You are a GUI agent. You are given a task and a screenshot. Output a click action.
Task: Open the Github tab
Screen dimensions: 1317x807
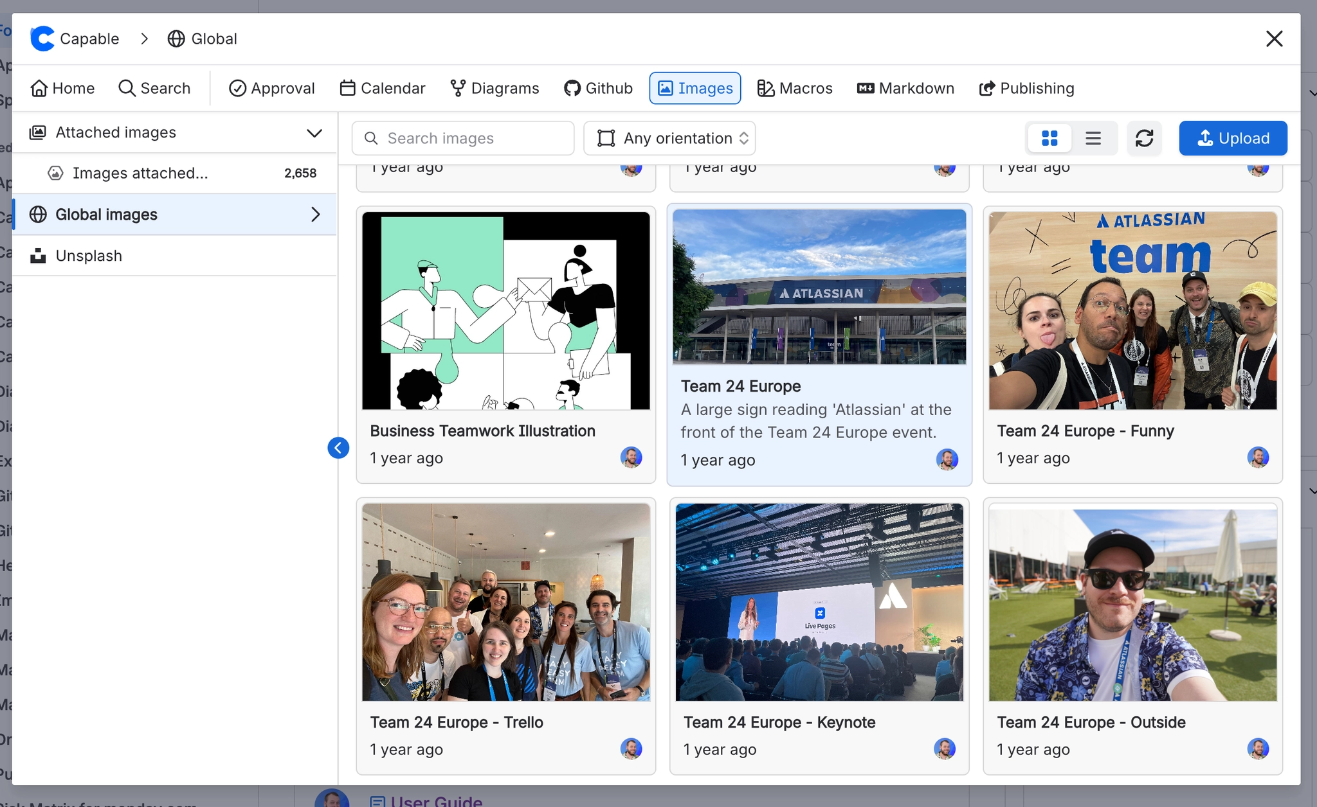[598, 88]
